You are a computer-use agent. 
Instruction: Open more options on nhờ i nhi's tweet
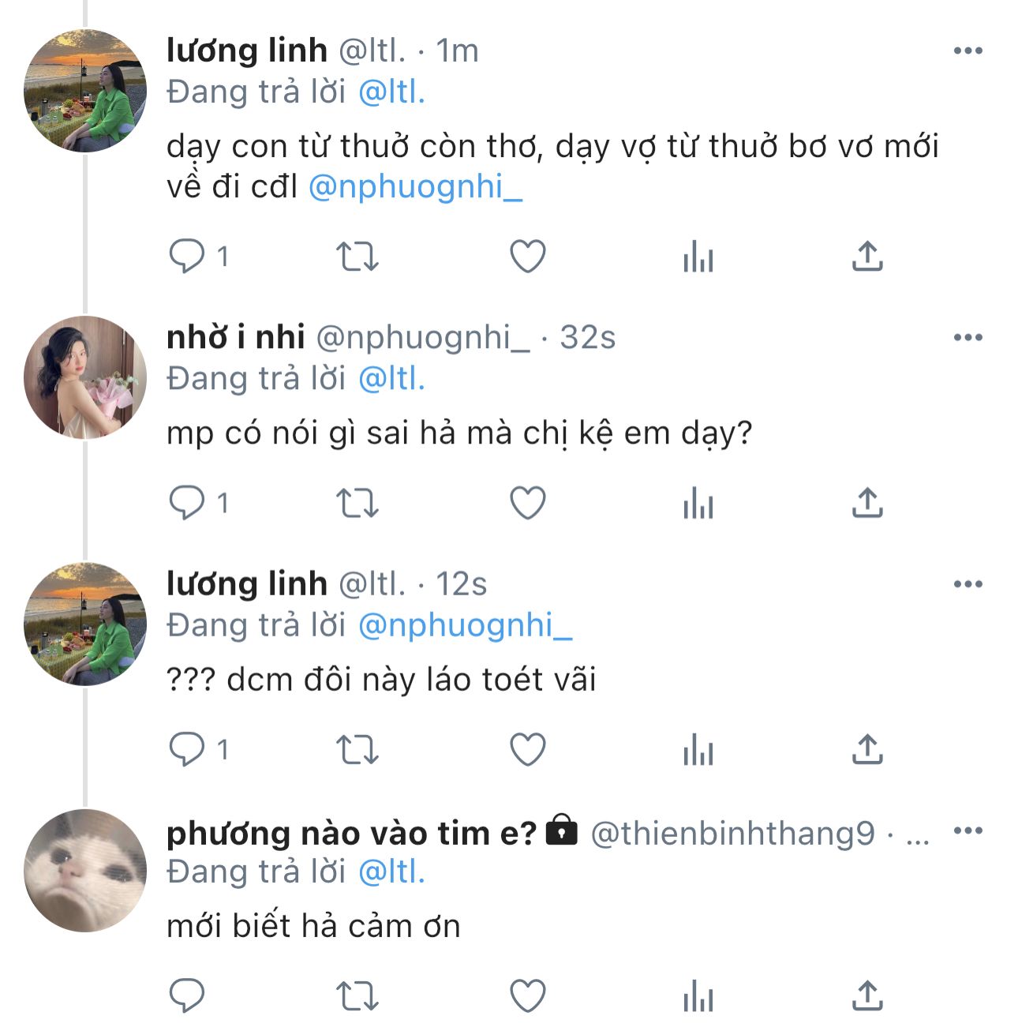[967, 338]
